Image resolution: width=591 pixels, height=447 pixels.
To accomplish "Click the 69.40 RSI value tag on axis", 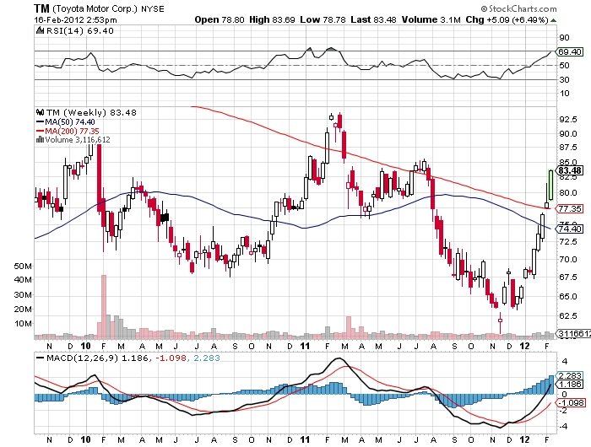I will pyautogui.click(x=569, y=51).
